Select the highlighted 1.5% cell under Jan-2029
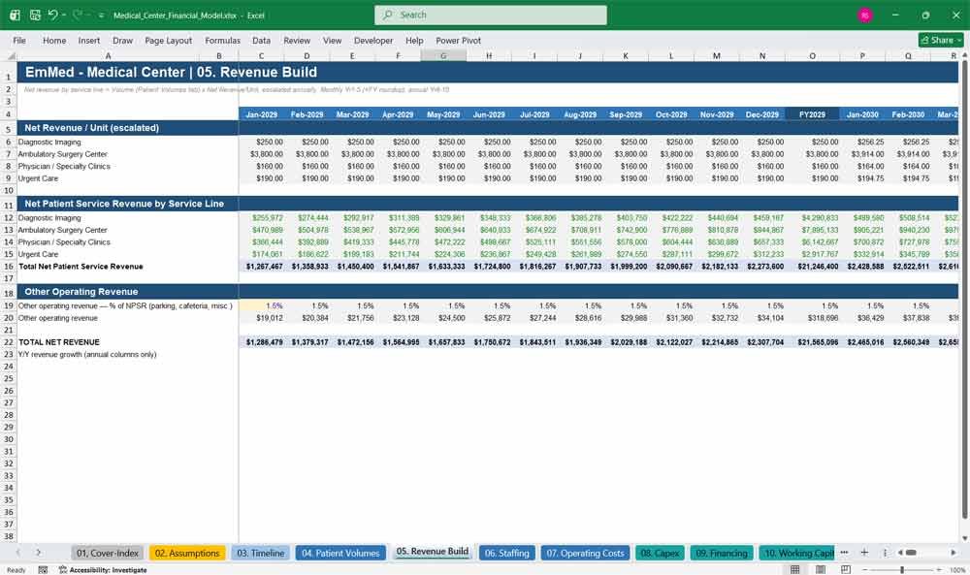This screenshot has width=970, height=575. tap(261, 305)
